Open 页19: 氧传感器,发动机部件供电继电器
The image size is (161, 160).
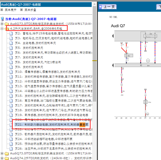click(52, 115)
